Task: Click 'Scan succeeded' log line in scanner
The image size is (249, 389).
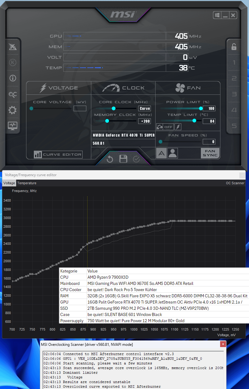Action: [x=133, y=368]
